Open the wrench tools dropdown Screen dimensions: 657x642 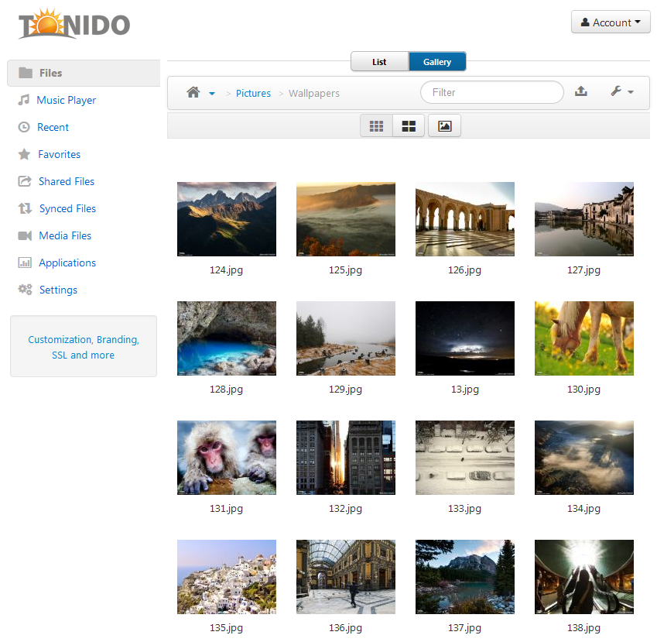click(x=622, y=91)
